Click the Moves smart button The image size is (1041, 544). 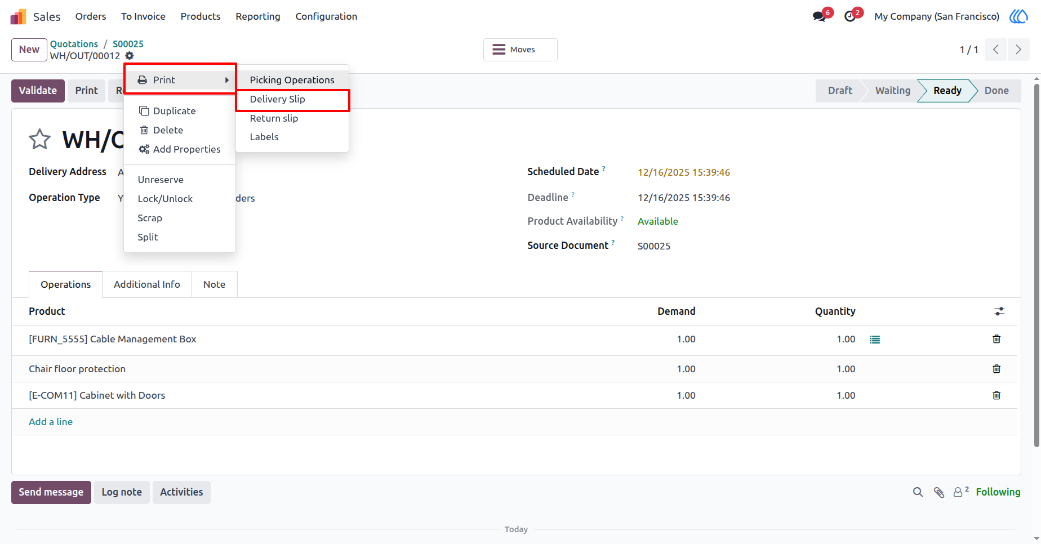pos(520,50)
